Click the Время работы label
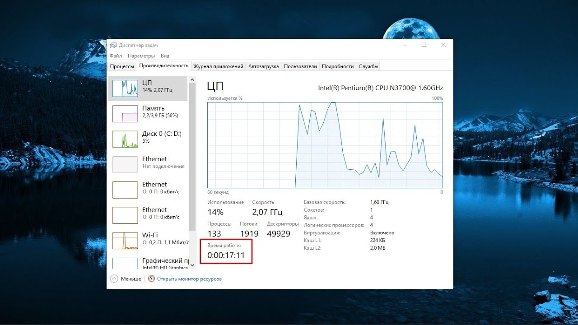 click(224, 245)
